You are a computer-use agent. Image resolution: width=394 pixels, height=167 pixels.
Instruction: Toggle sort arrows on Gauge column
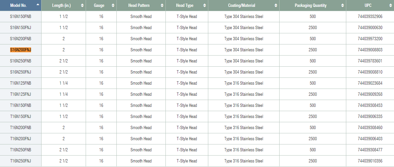click(113, 6)
